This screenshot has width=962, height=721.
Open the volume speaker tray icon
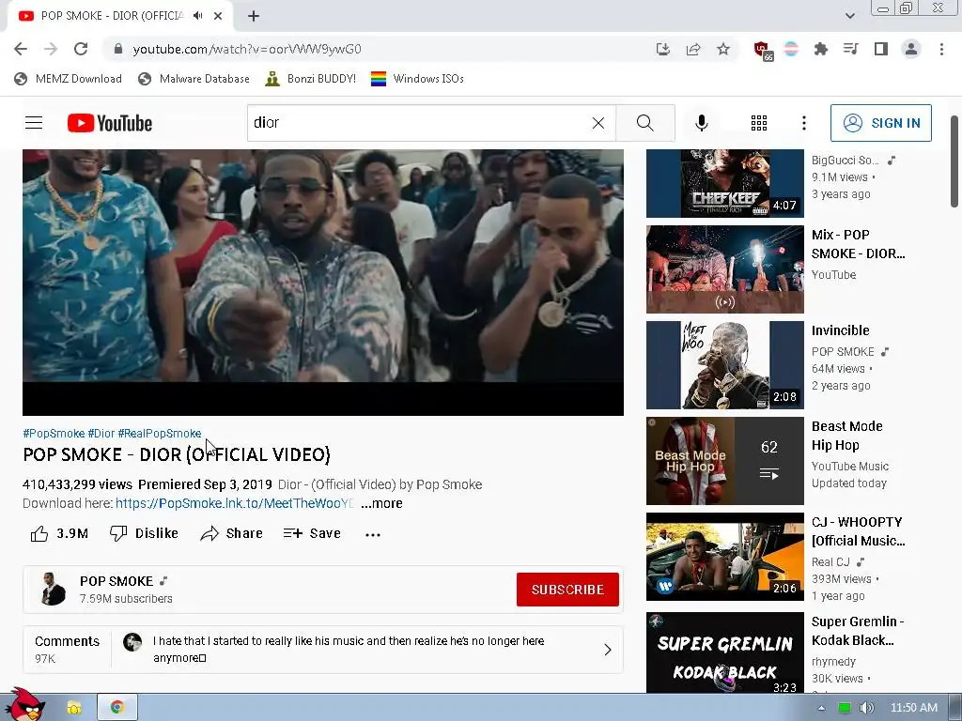click(867, 708)
